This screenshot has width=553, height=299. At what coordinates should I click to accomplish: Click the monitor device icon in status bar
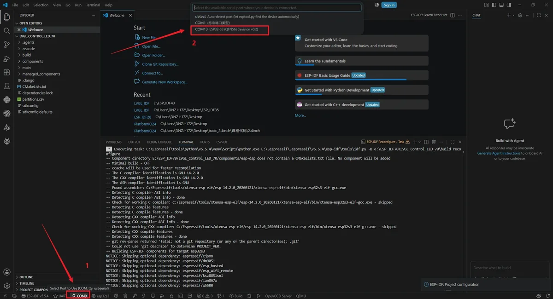coord(153,296)
